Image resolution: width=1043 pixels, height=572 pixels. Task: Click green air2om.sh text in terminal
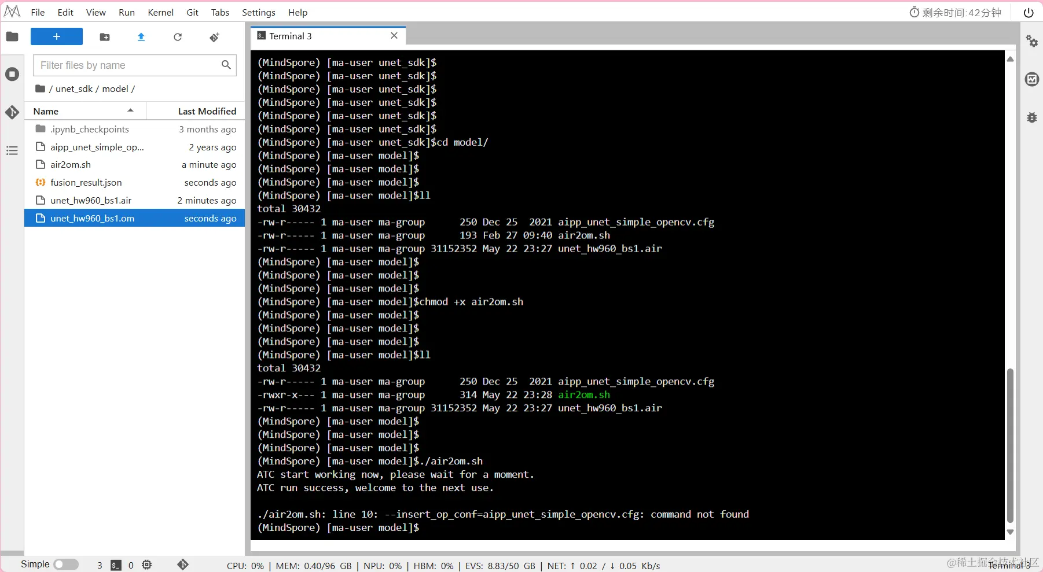tap(584, 394)
